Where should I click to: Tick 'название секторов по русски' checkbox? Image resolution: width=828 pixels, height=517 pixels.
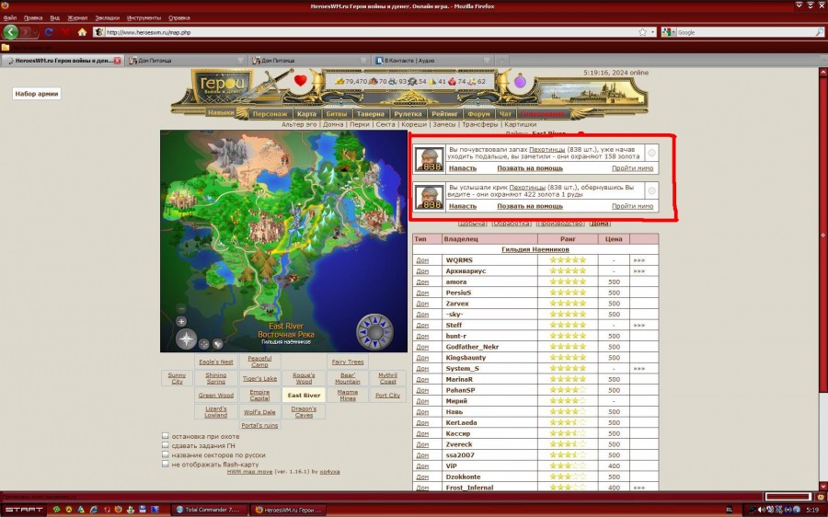(x=166, y=454)
